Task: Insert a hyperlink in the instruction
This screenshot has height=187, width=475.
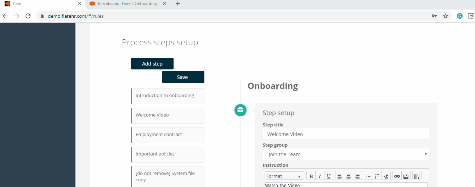Action: coord(397,176)
